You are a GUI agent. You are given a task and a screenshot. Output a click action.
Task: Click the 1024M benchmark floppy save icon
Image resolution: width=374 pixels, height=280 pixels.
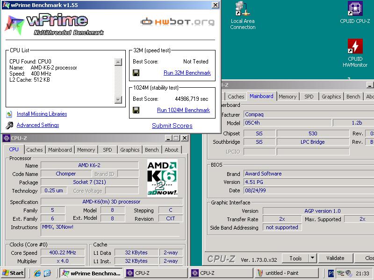(136, 110)
